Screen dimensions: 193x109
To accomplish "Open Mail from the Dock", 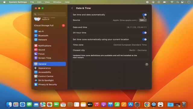I will click(x=36, y=104).
